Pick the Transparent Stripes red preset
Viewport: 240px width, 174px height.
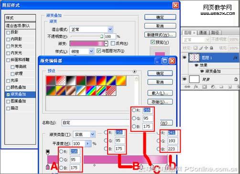click(111, 91)
